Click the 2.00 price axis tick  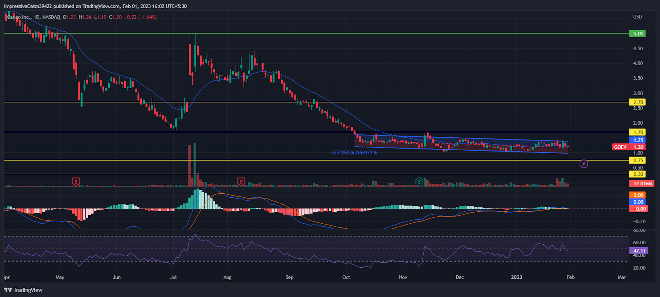(x=638, y=123)
